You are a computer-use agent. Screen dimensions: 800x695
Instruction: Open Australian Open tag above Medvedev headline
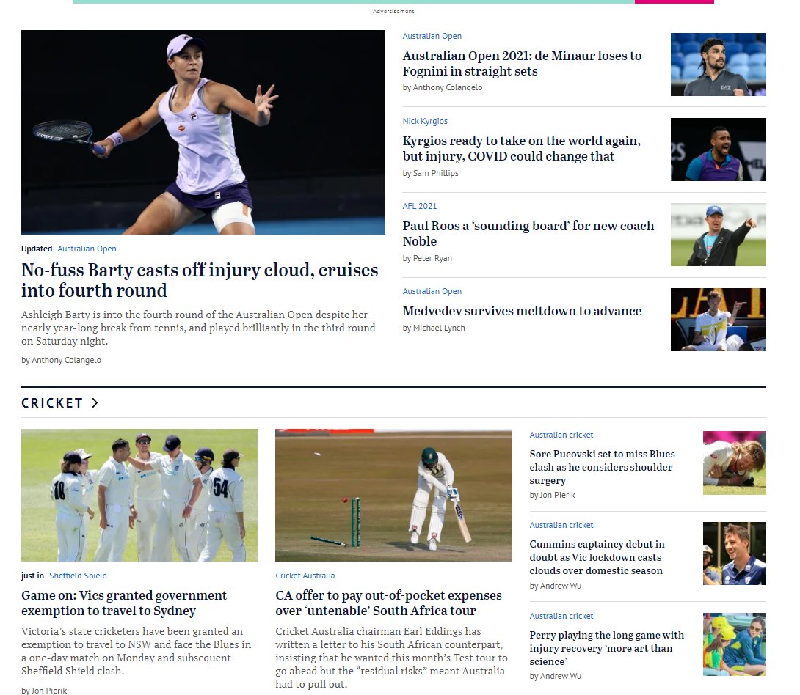click(432, 292)
